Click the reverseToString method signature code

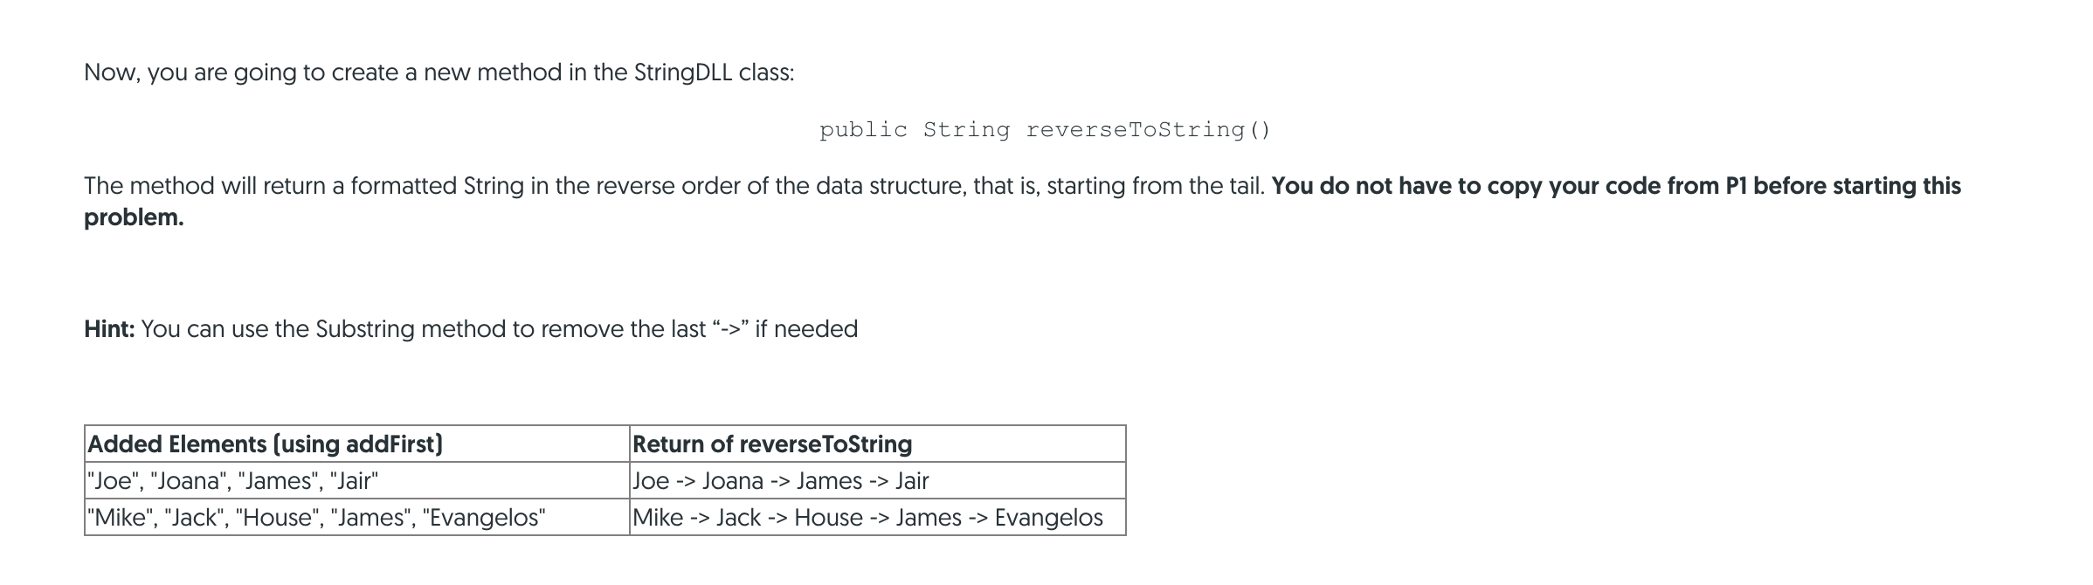pyautogui.click(x=1046, y=130)
